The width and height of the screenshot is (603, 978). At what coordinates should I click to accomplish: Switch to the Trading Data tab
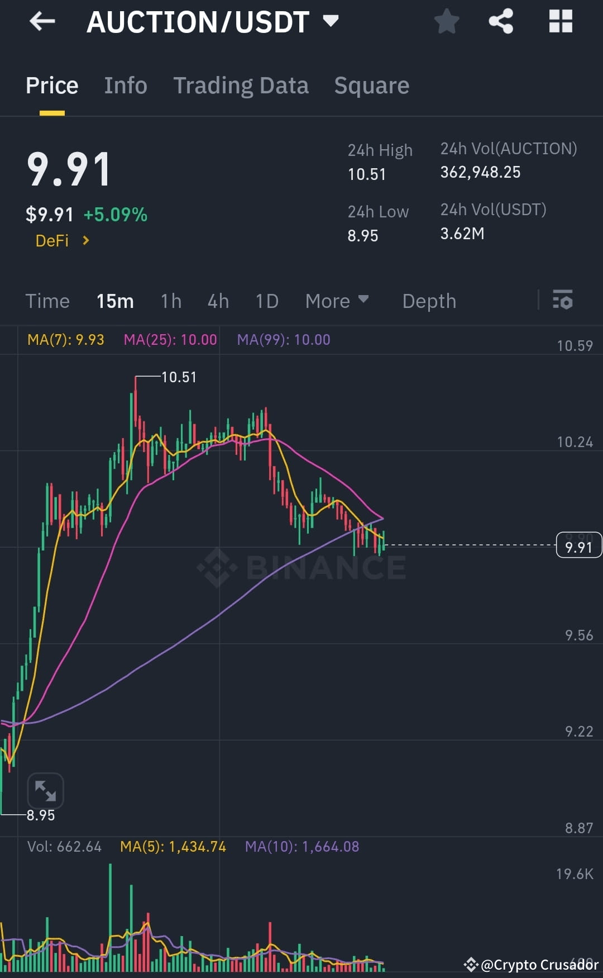pyautogui.click(x=241, y=85)
